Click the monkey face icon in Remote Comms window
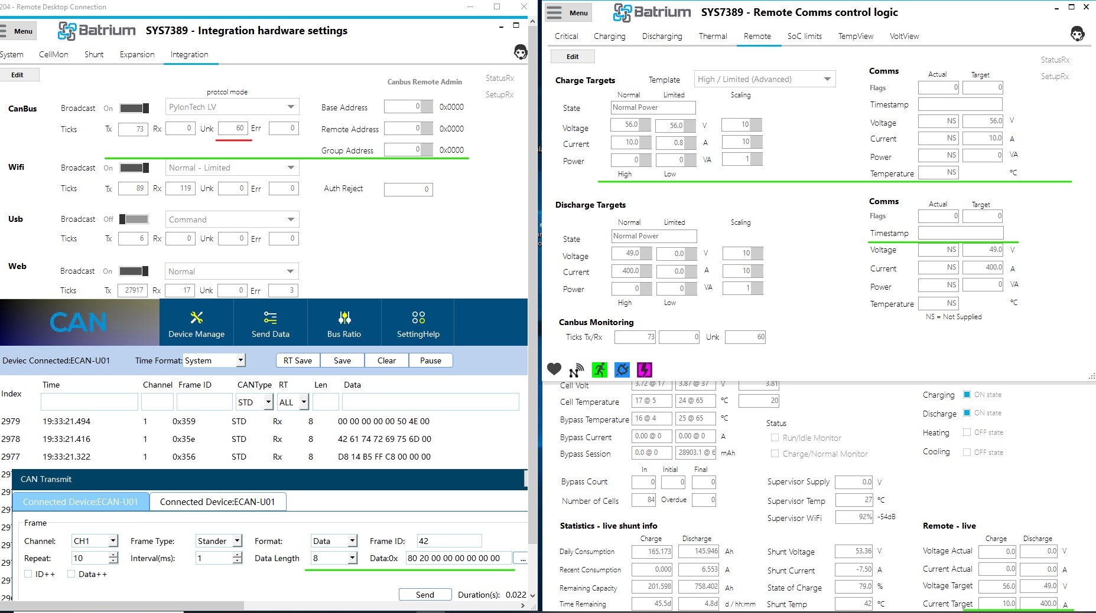This screenshot has width=1096, height=613. (1077, 34)
